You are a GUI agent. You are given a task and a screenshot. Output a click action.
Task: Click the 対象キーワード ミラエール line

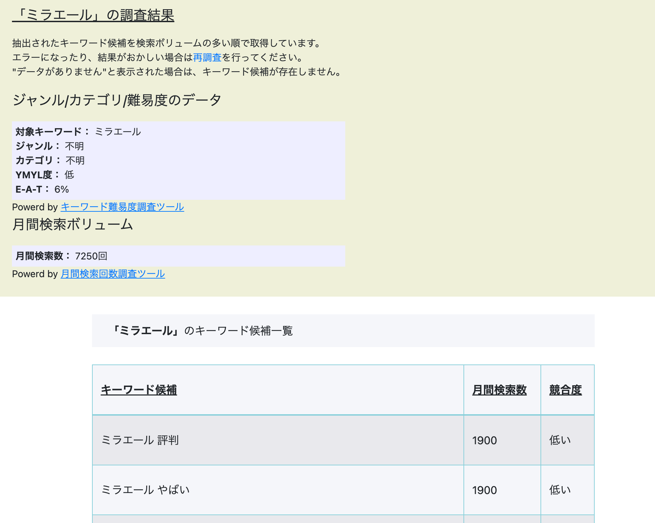[x=78, y=132]
